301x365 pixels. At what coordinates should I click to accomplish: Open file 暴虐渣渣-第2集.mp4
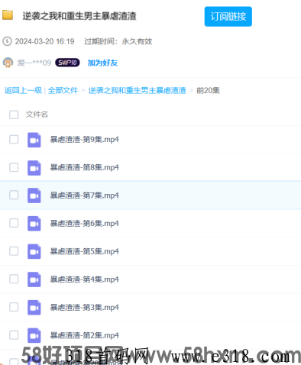pos(85,335)
